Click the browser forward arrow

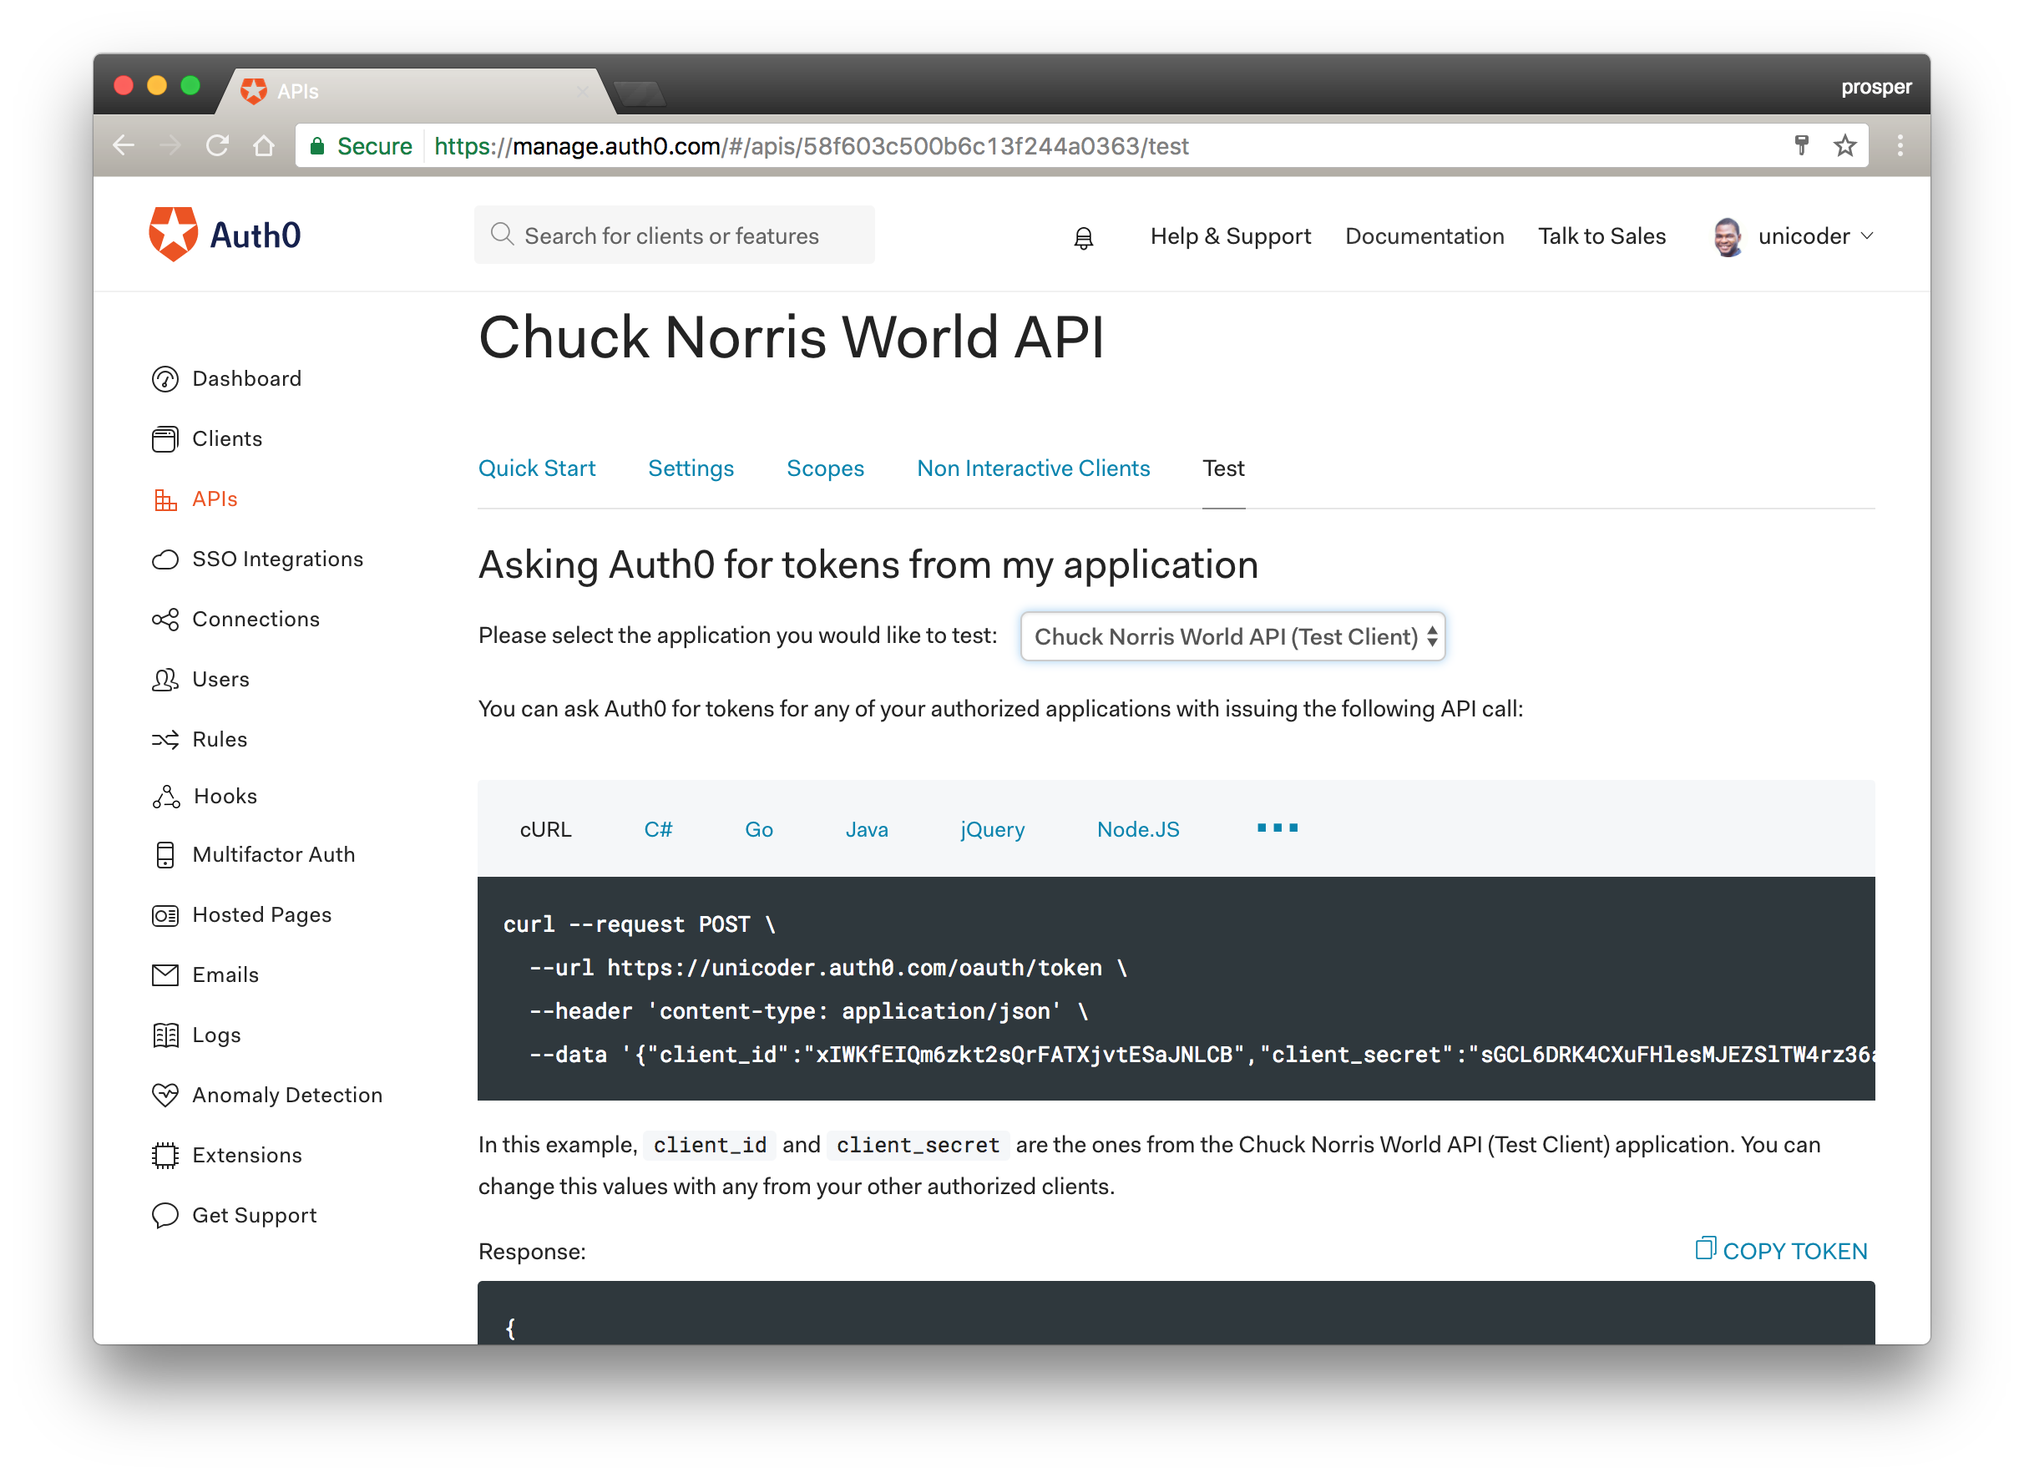[170, 146]
